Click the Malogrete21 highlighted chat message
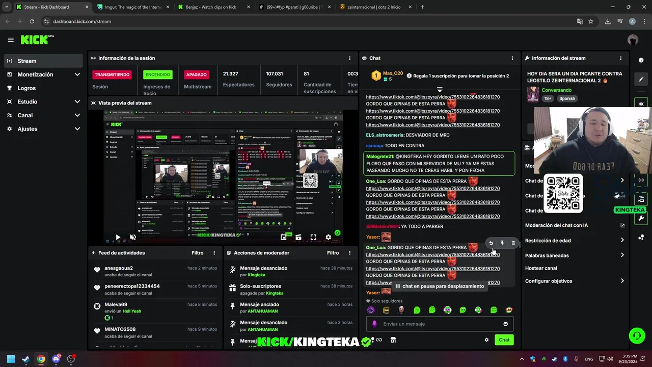 point(439,164)
